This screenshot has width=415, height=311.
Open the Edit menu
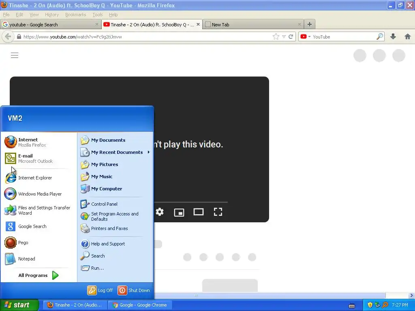(x=19, y=15)
